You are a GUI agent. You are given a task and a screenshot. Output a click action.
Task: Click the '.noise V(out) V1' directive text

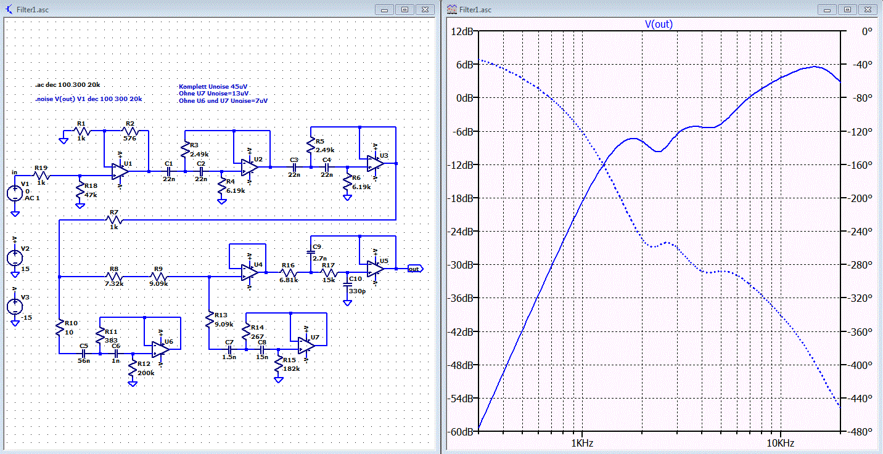click(89, 99)
